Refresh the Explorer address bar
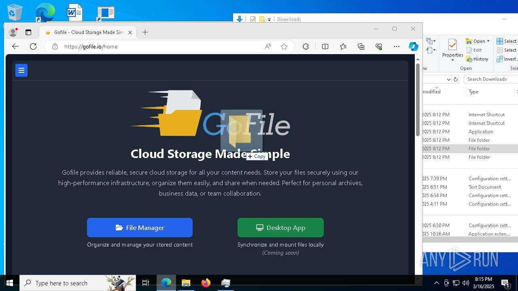Screen dimensions: 518x291 (x=455, y=79)
